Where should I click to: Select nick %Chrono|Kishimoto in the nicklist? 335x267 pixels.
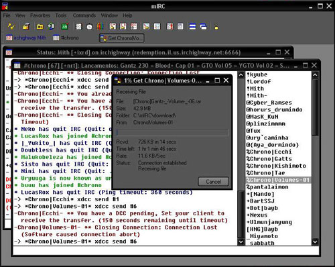(x=276, y=166)
